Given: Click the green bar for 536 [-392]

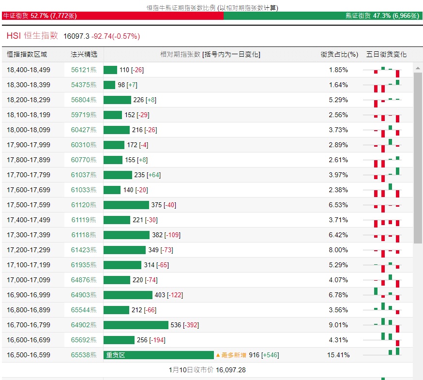Looking at the screenshot, I should (136, 325).
